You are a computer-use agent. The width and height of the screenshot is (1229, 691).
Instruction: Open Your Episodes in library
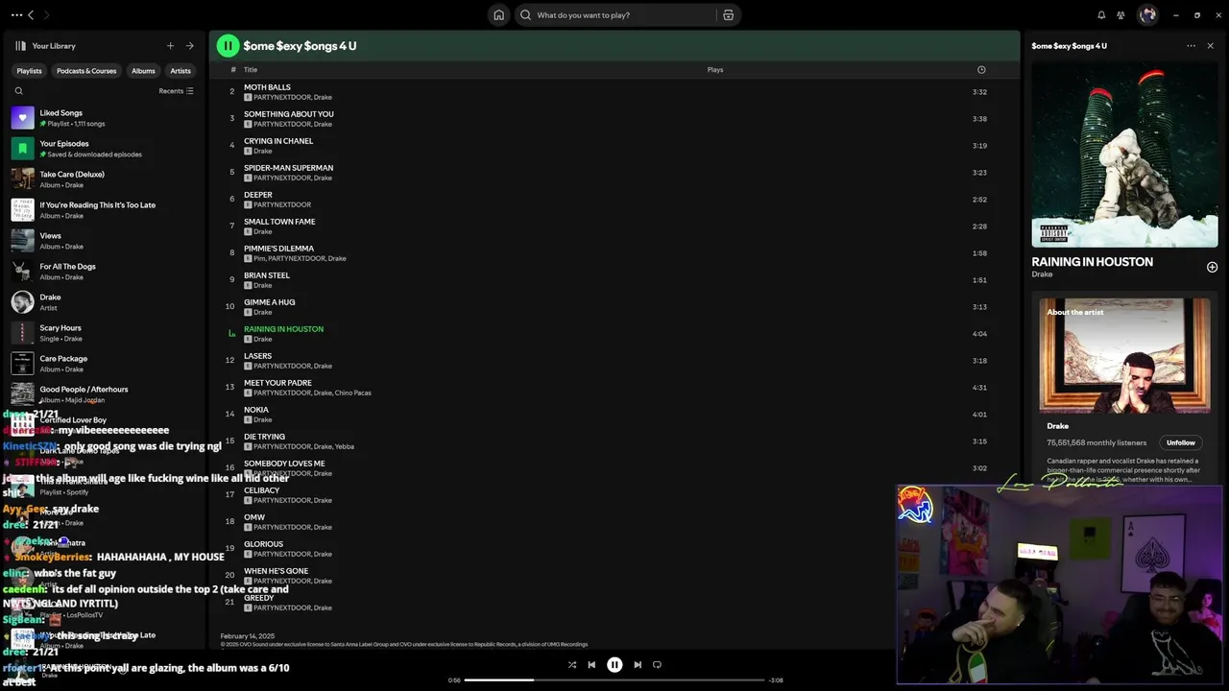(104, 149)
